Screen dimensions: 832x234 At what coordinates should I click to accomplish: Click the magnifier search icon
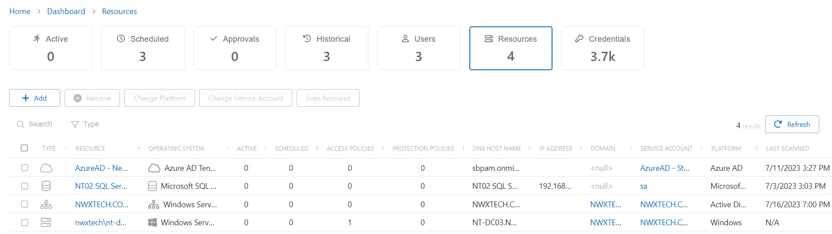point(20,124)
